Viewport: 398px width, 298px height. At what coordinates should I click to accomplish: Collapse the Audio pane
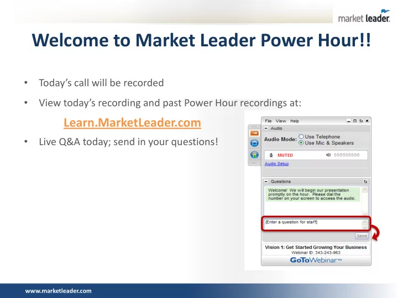click(x=266, y=128)
